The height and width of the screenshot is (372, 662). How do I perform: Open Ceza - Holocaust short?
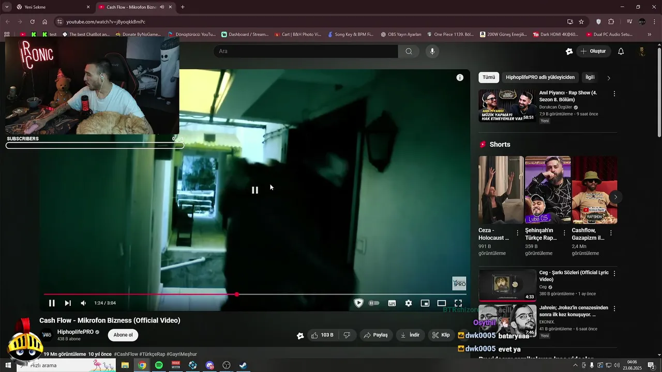(501, 190)
